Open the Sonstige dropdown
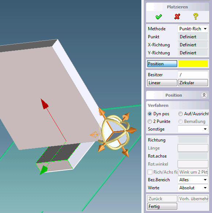212x213 pixels. [193, 129]
